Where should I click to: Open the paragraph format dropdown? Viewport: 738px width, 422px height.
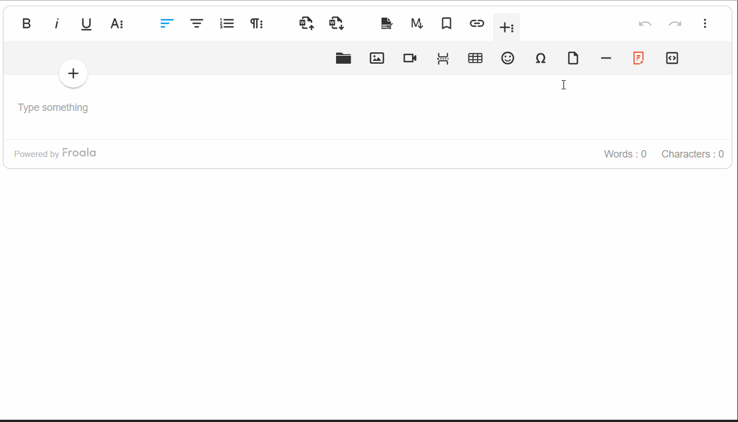tap(256, 23)
